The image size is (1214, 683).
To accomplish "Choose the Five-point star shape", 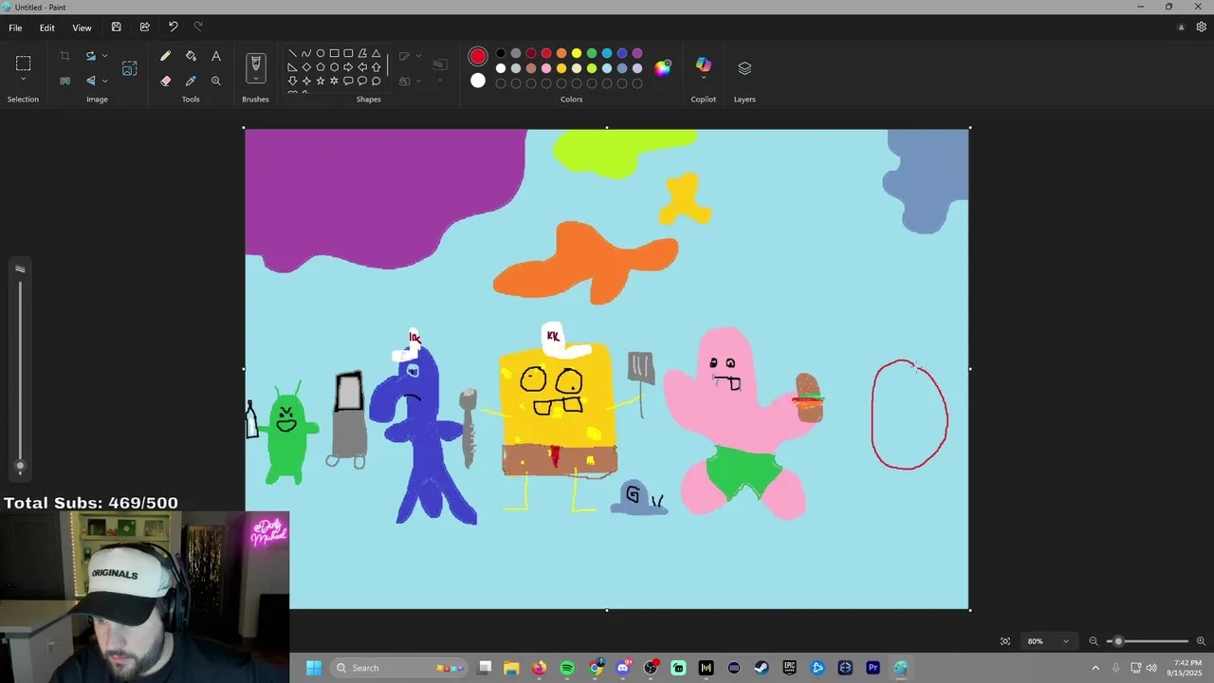I will point(321,81).
